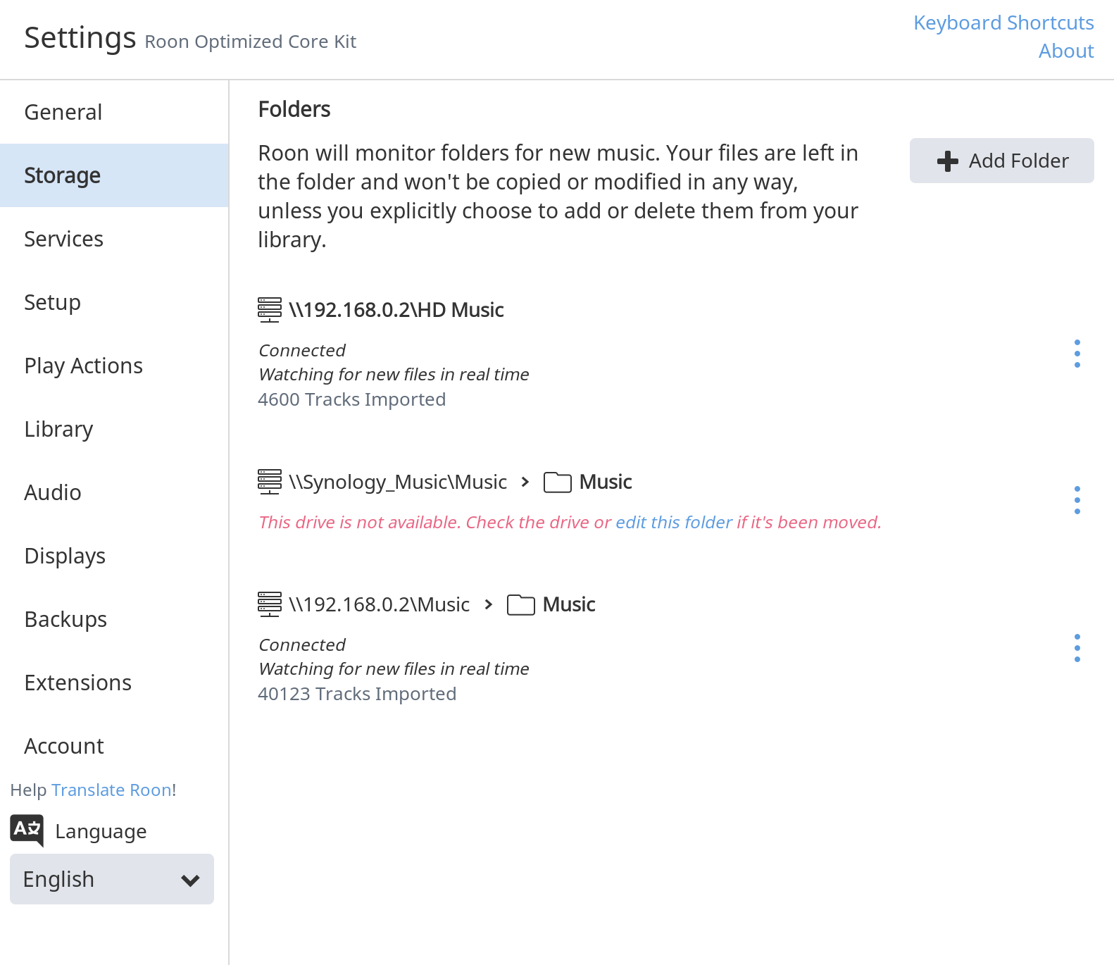Open three-dot menu for Synology_Music folder
This screenshot has height=965, width=1114.
[1077, 500]
